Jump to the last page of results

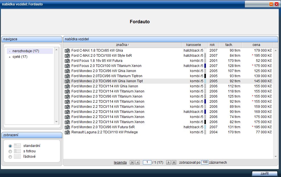(174, 163)
